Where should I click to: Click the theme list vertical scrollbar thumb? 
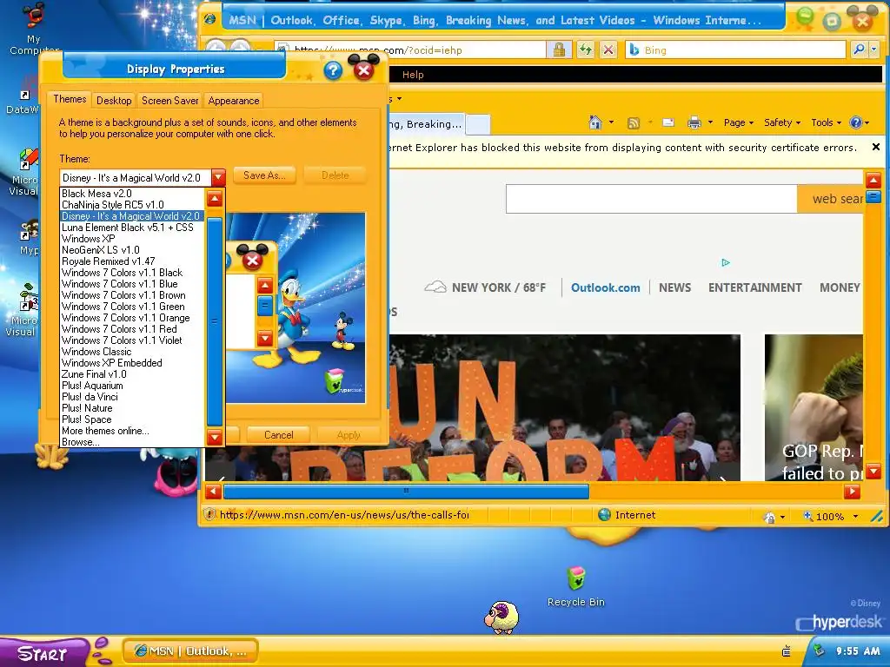click(215, 321)
